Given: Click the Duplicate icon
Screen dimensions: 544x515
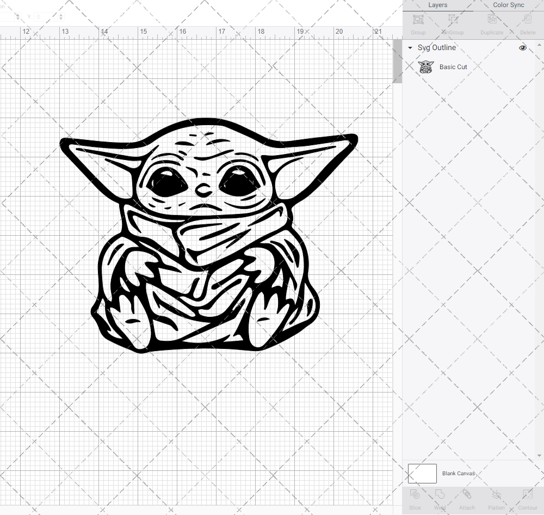Looking at the screenshot, I should (x=492, y=19).
